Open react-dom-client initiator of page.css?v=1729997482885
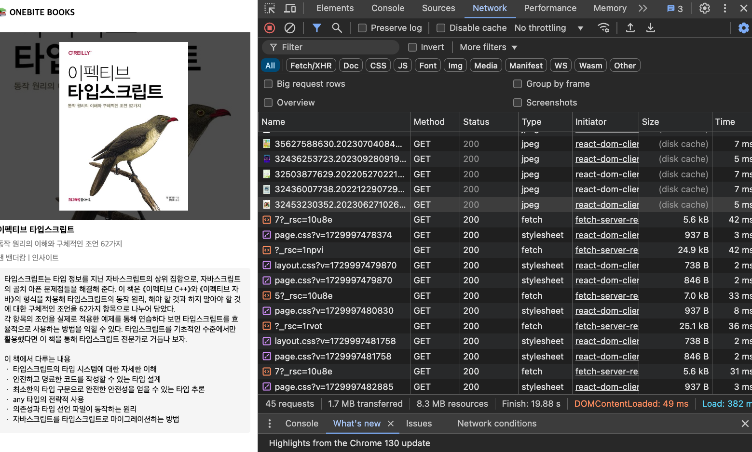Screen dimensions: 752x452 pyautogui.click(x=607, y=387)
